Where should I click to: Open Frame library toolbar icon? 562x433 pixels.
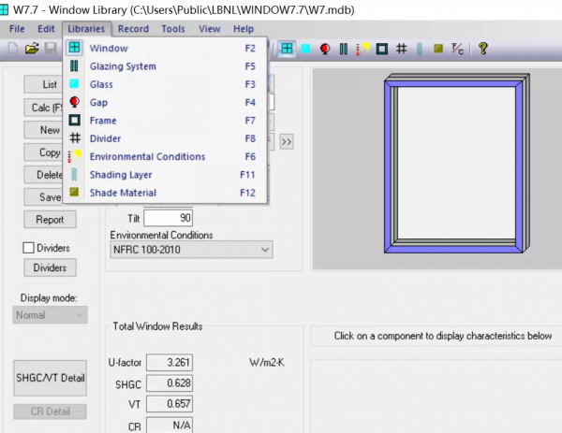[382, 49]
